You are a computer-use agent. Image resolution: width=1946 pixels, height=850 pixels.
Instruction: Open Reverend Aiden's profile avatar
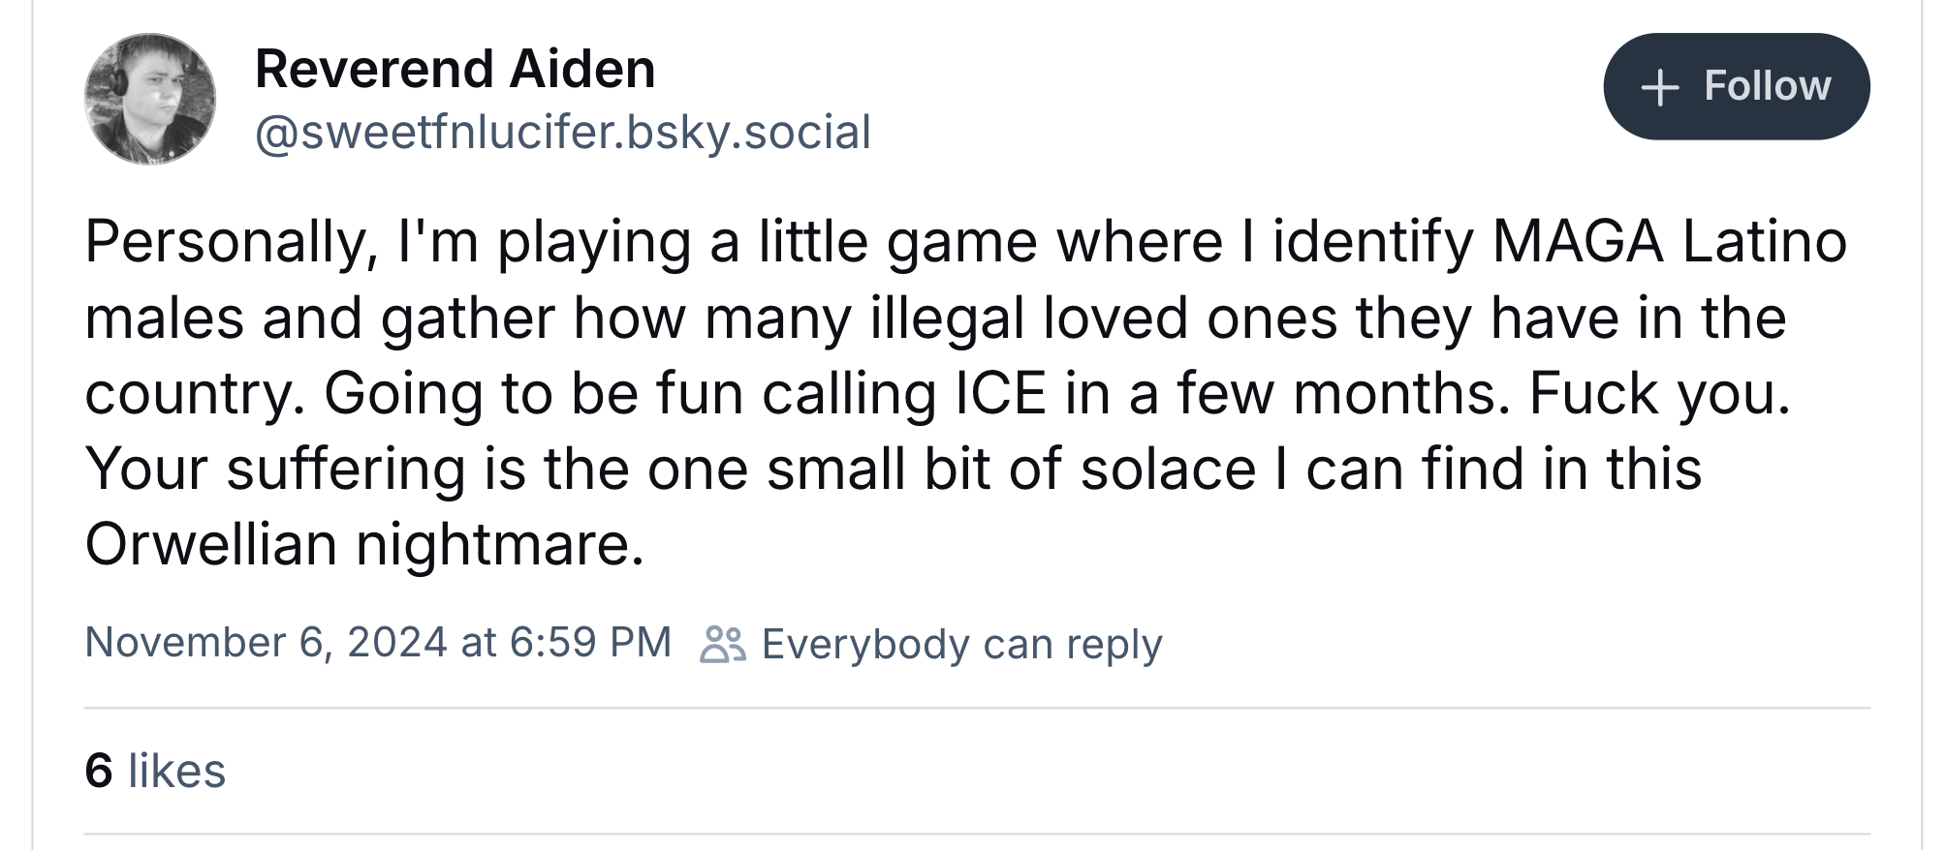tap(150, 99)
